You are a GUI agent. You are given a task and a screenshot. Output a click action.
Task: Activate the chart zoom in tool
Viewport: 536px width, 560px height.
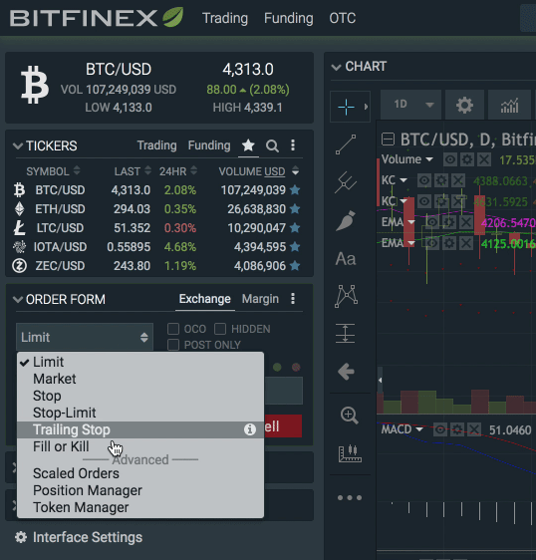coord(349,416)
